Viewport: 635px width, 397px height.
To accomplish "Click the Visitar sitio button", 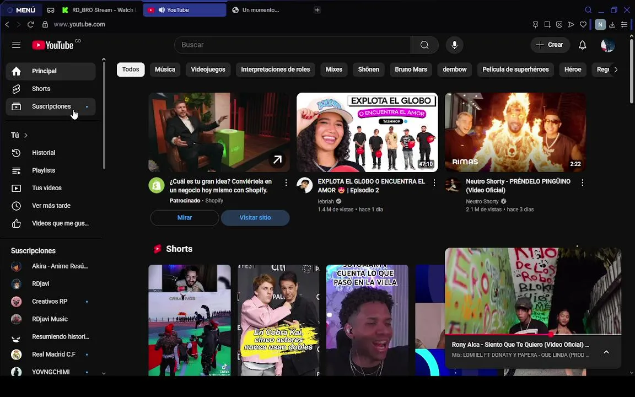I will click(255, 218).
